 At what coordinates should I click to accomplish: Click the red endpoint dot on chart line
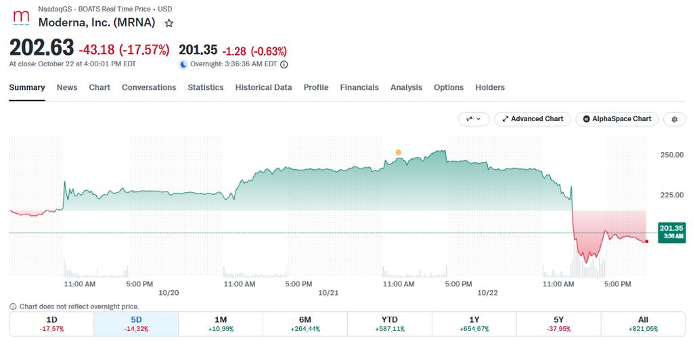(x=646, y=241)
